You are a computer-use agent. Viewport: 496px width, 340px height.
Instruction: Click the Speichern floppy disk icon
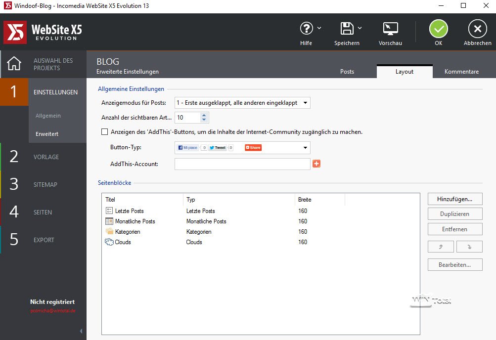pyautogui.click(x=347, y=29)
